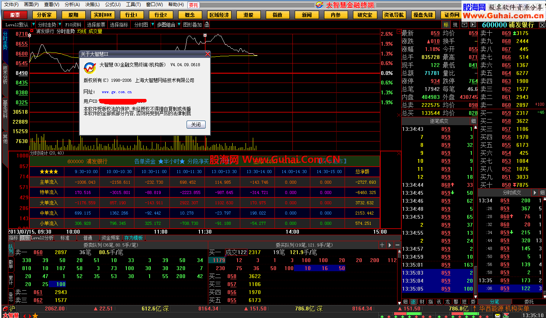Viewport: 546px width, 318px height.
Task: Open the 帮助(H) menu
Action: point(176,5)
